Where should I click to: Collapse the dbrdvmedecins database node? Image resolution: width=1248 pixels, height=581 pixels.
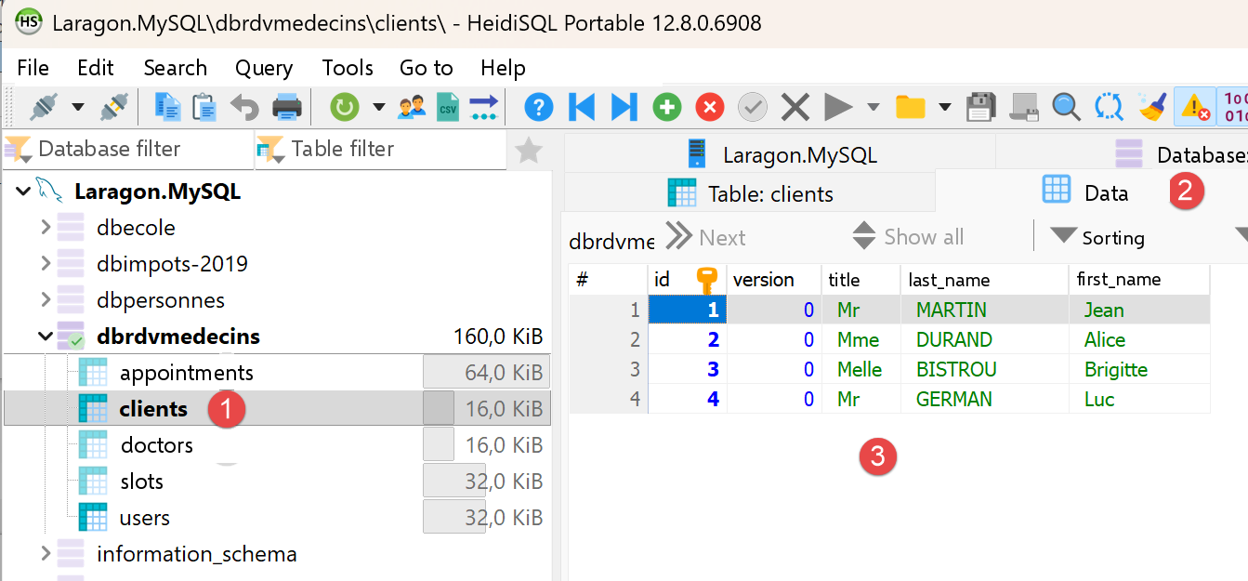(46, 337)
